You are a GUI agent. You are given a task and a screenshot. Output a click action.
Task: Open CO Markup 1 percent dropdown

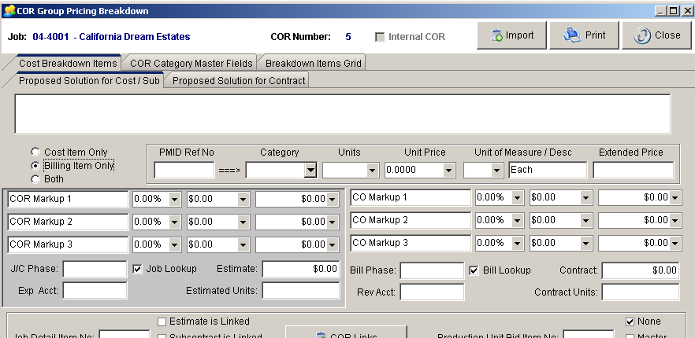517,198
